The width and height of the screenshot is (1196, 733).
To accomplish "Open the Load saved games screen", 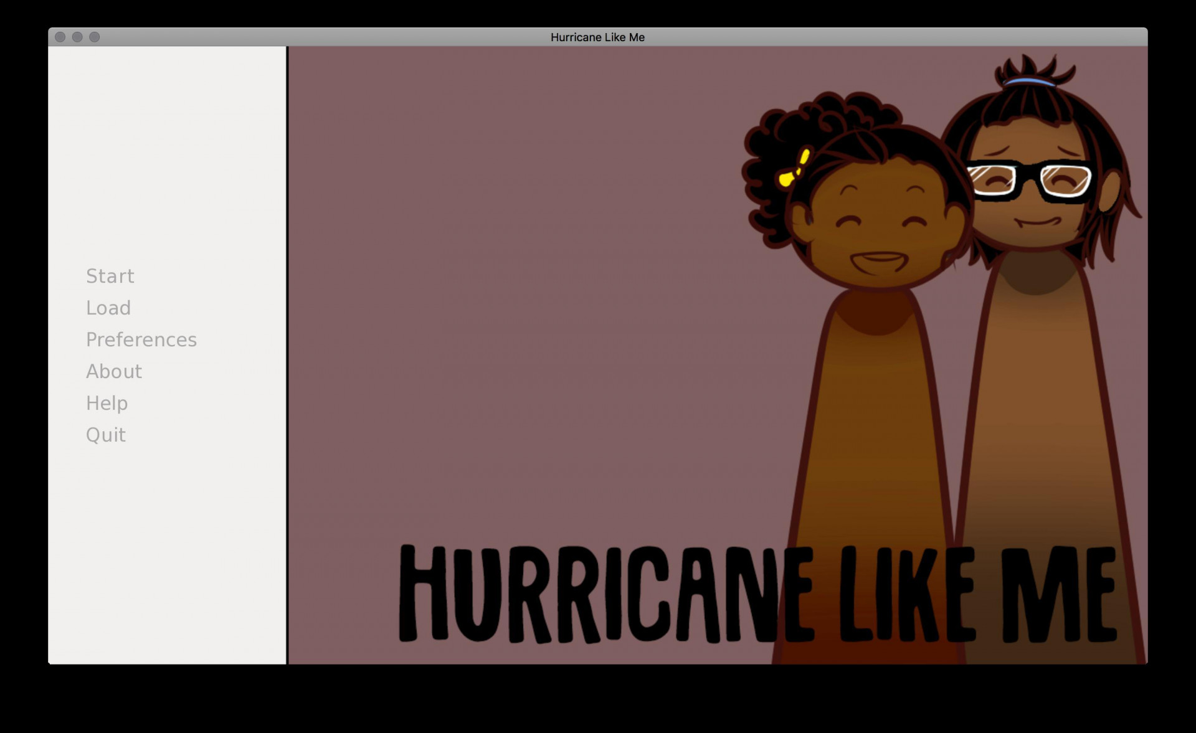I will [x=108, y=308].
